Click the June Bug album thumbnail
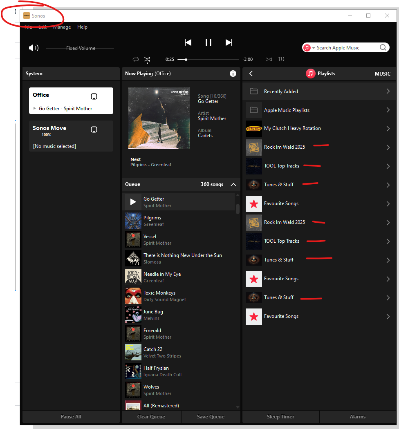The height and width of the screenshot is (429, 399). 133,315
